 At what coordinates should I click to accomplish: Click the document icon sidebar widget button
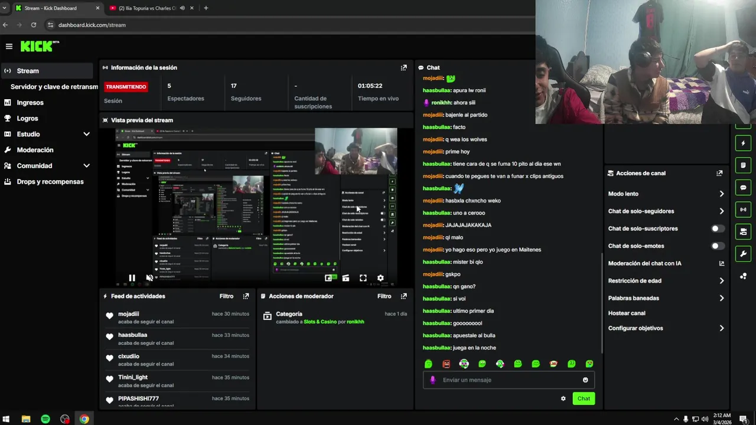pos(743,165)
